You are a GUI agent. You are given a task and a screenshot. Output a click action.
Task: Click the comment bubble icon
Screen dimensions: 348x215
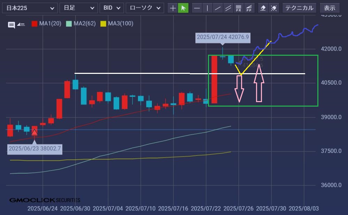[11, 25]
